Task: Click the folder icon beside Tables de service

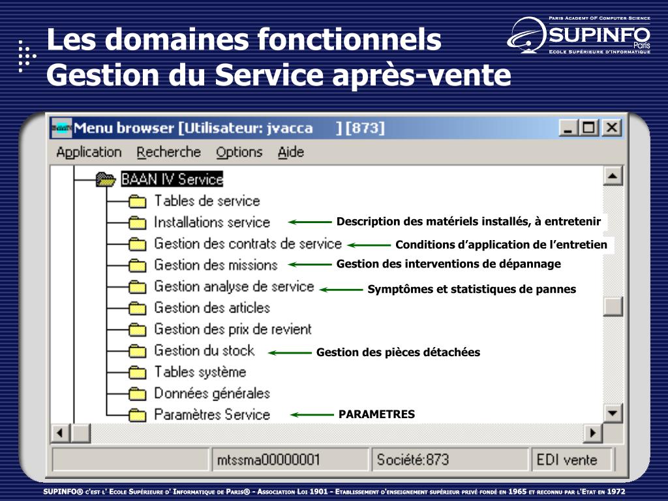Action: [137, 201]
